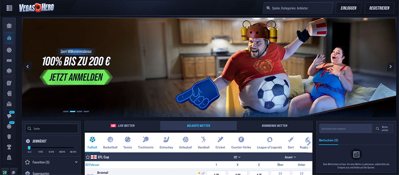Click the Registrieren button
The height and width of the screenshot is (175, 399).
click(x=379, y=8)
